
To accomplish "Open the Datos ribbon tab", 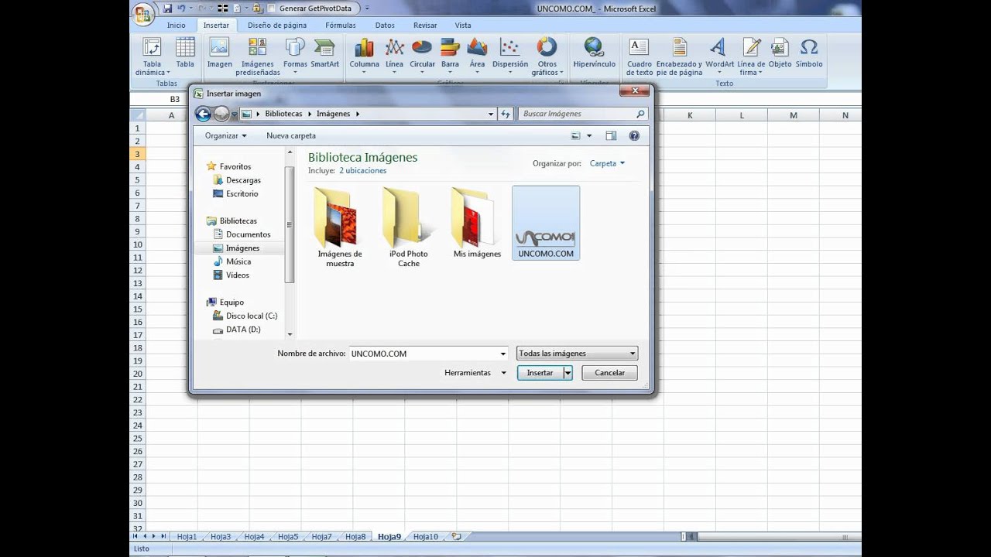I will (x=385, y=25).
